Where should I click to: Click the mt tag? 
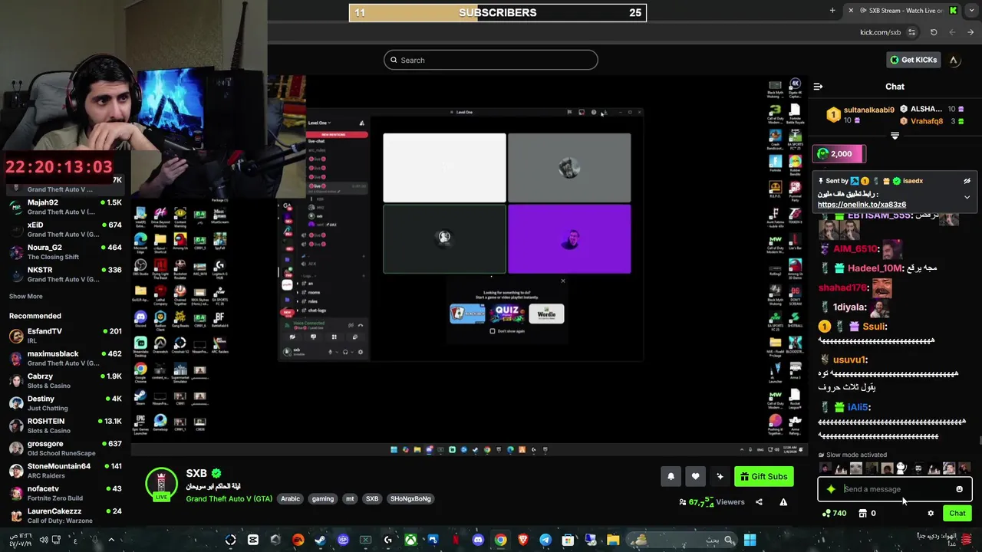[x=350, y=499]
